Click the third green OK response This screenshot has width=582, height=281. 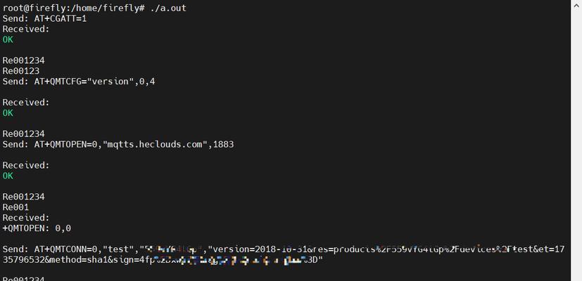(8, 176)
